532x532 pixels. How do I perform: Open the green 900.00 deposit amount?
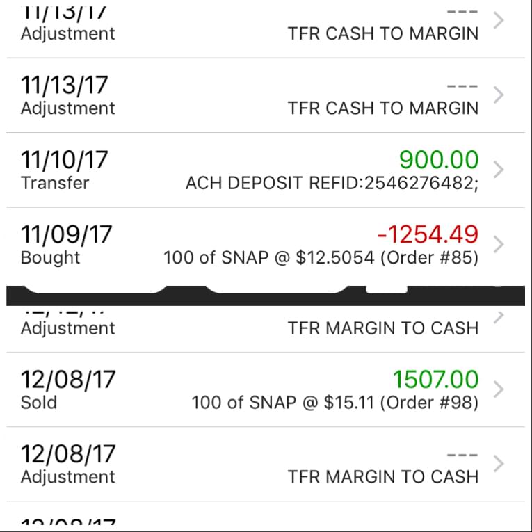439,160
